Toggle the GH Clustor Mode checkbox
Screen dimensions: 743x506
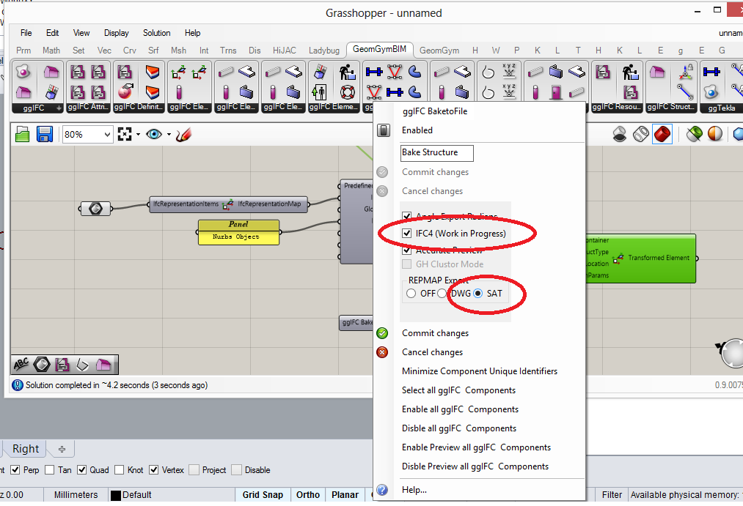[407, 264]
